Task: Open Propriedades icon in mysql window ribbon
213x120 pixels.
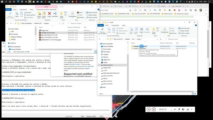Action: [x=164, y=30]
